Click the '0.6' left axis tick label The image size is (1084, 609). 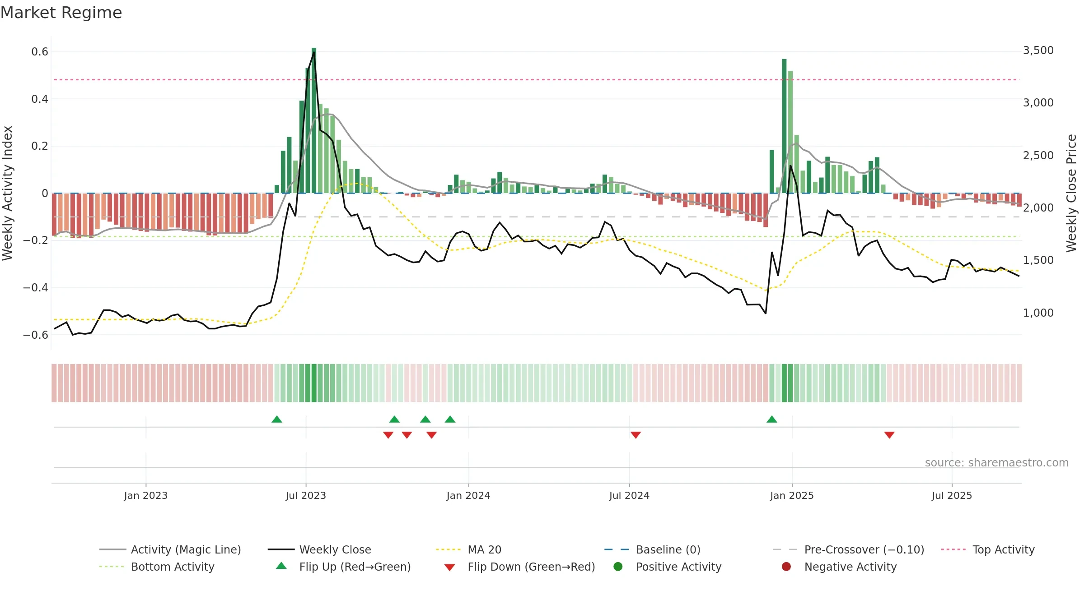(x=40, y=52)
